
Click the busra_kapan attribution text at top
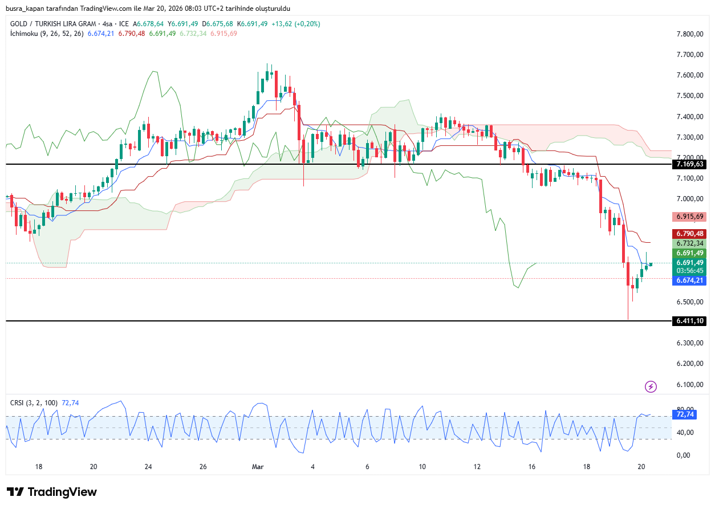point(148,9)
